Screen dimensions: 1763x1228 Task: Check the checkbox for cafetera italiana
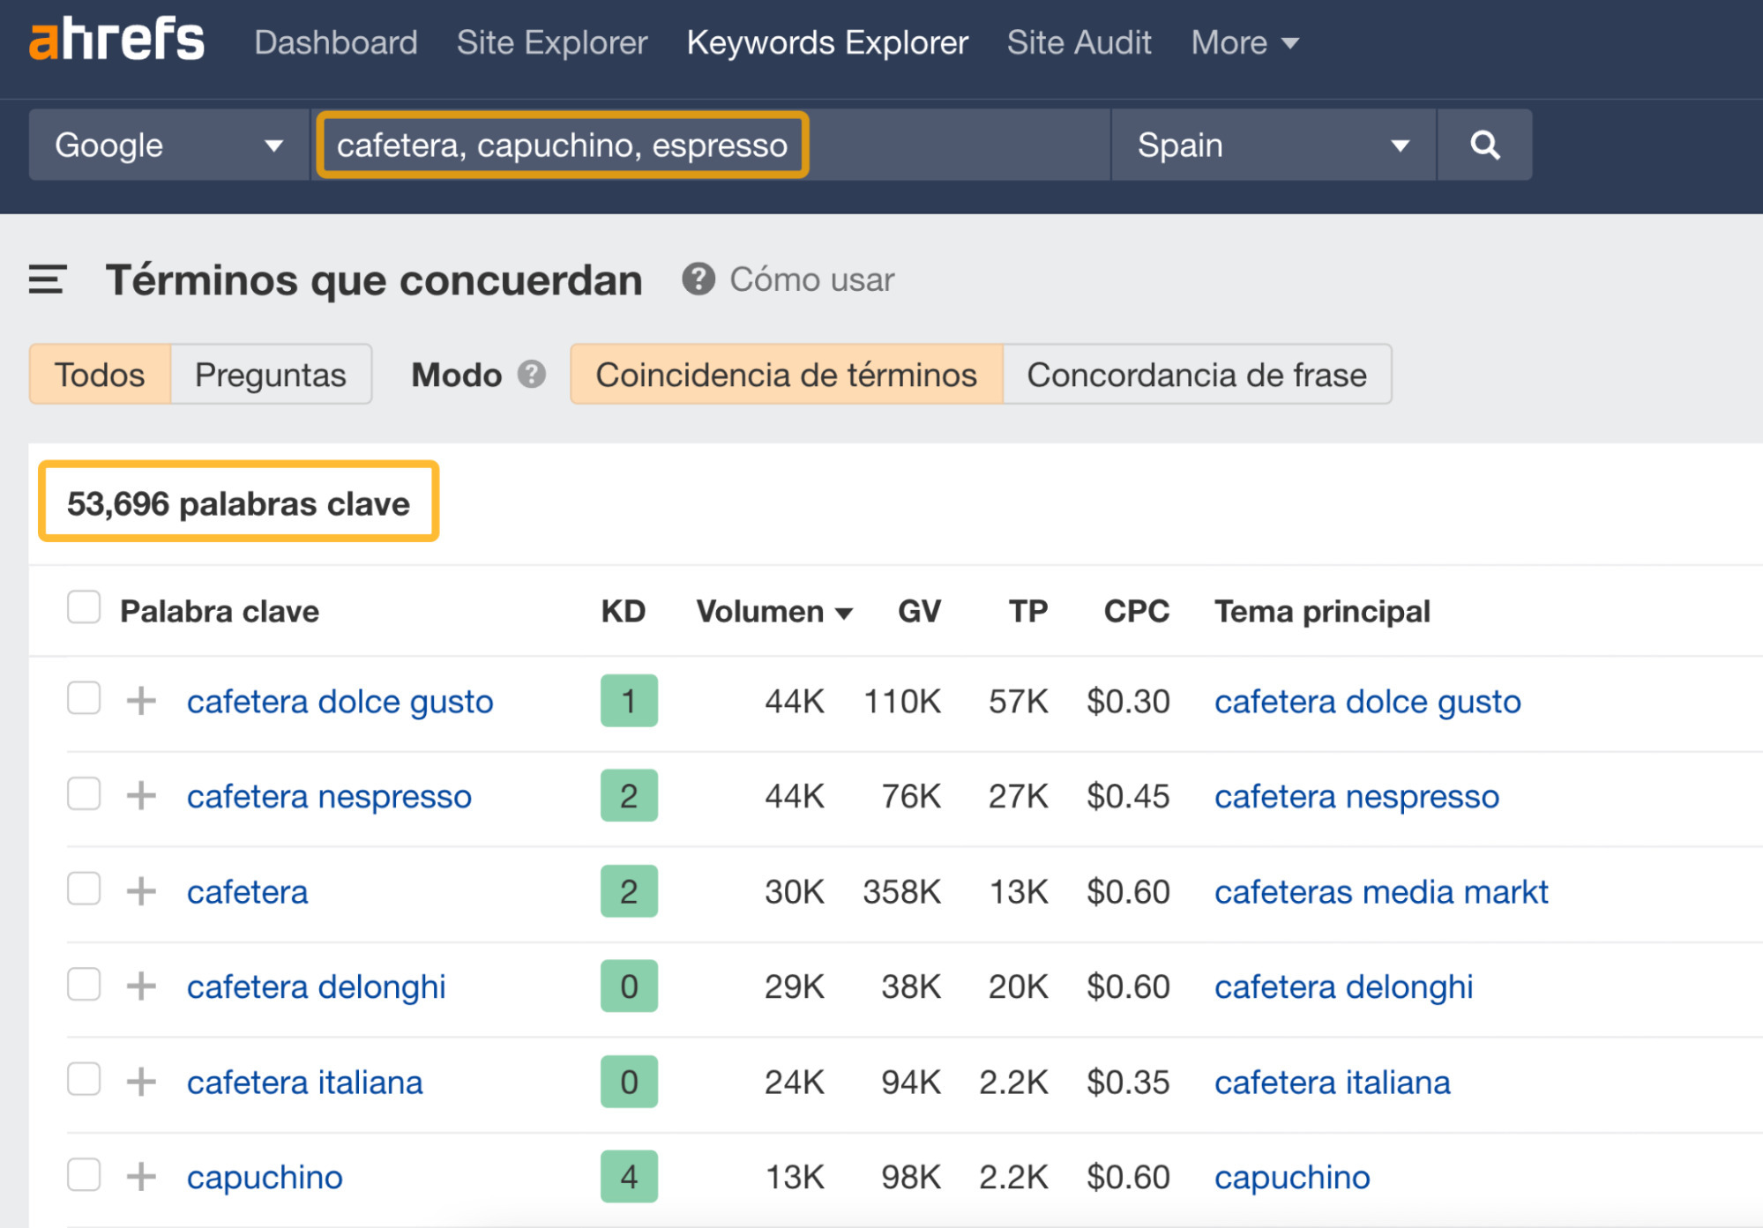[x=84, y=1082]
